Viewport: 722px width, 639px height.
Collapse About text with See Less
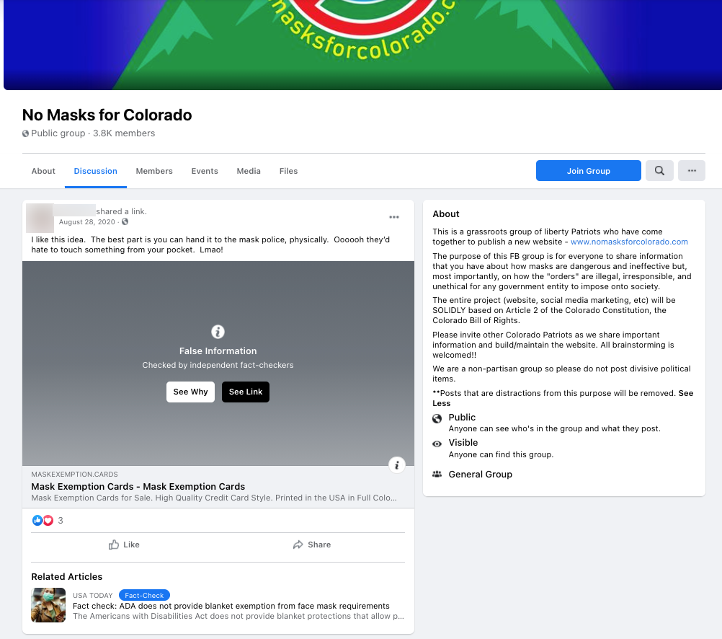tap(562, 398)
